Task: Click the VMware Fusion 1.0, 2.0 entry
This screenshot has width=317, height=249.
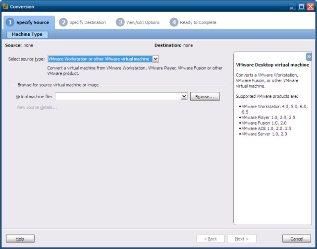Action: pos(264,123)
